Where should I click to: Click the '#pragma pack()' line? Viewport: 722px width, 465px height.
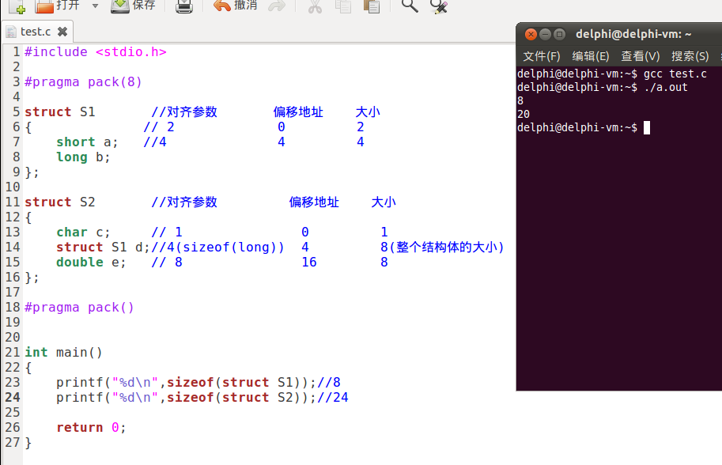tap(79, 307)
